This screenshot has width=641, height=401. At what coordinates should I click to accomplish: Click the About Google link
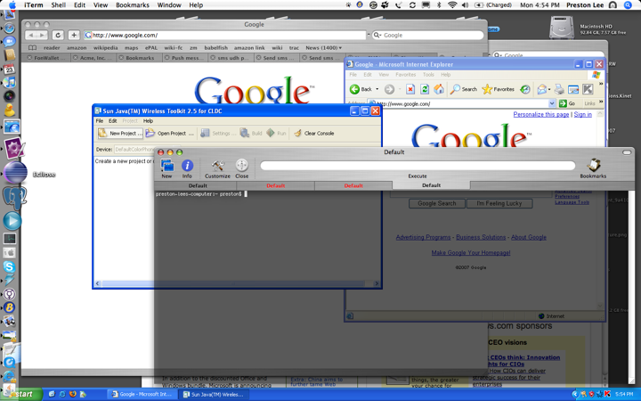pos(529,237)
